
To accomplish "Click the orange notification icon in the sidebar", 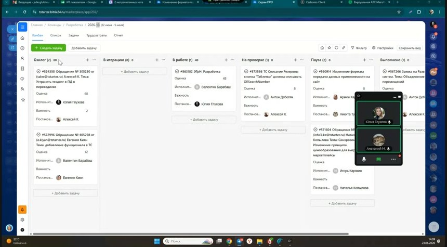I will click(x=22, y=210).
